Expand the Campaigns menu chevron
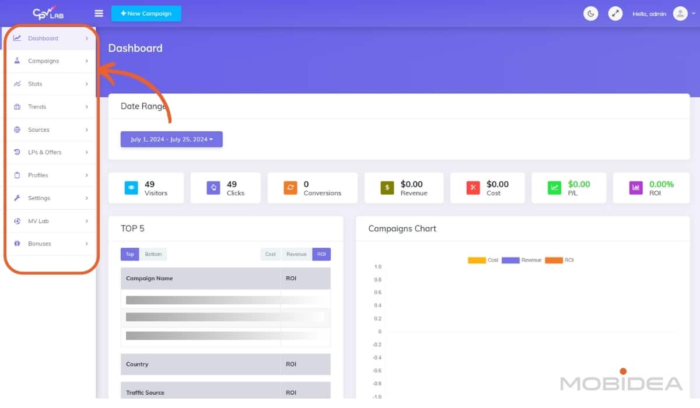This screenshot has width=700, height=408. point(86,61)
